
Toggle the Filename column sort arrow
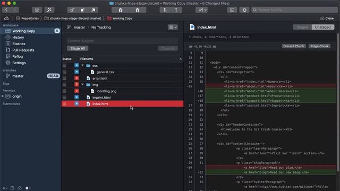[181, 59]
